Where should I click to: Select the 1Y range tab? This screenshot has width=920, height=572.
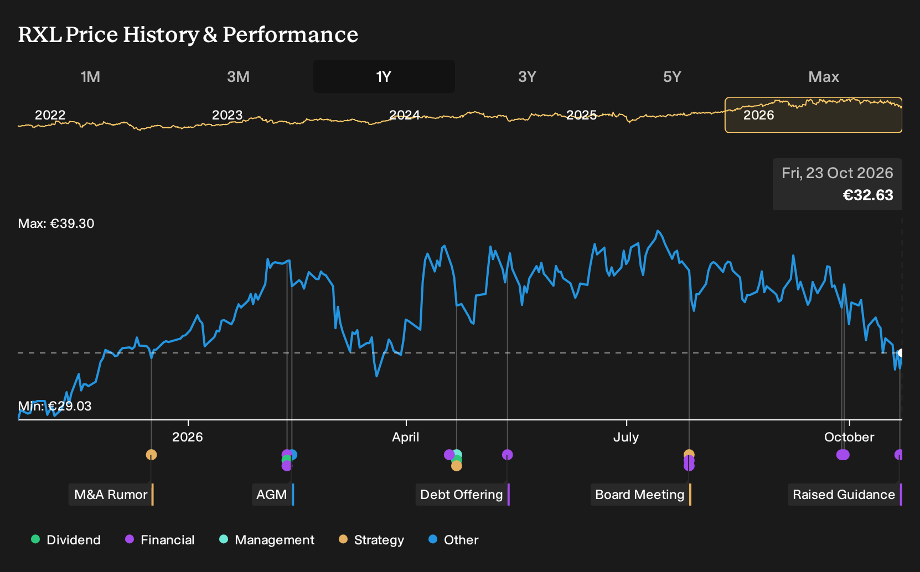pyautogui.click(x=384, y=76)
